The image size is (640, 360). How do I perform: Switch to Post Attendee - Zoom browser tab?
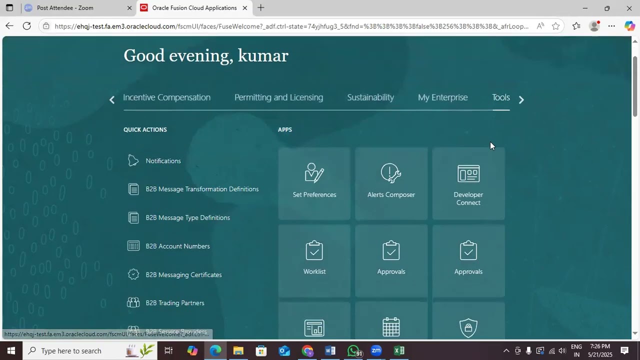(78, 8)
